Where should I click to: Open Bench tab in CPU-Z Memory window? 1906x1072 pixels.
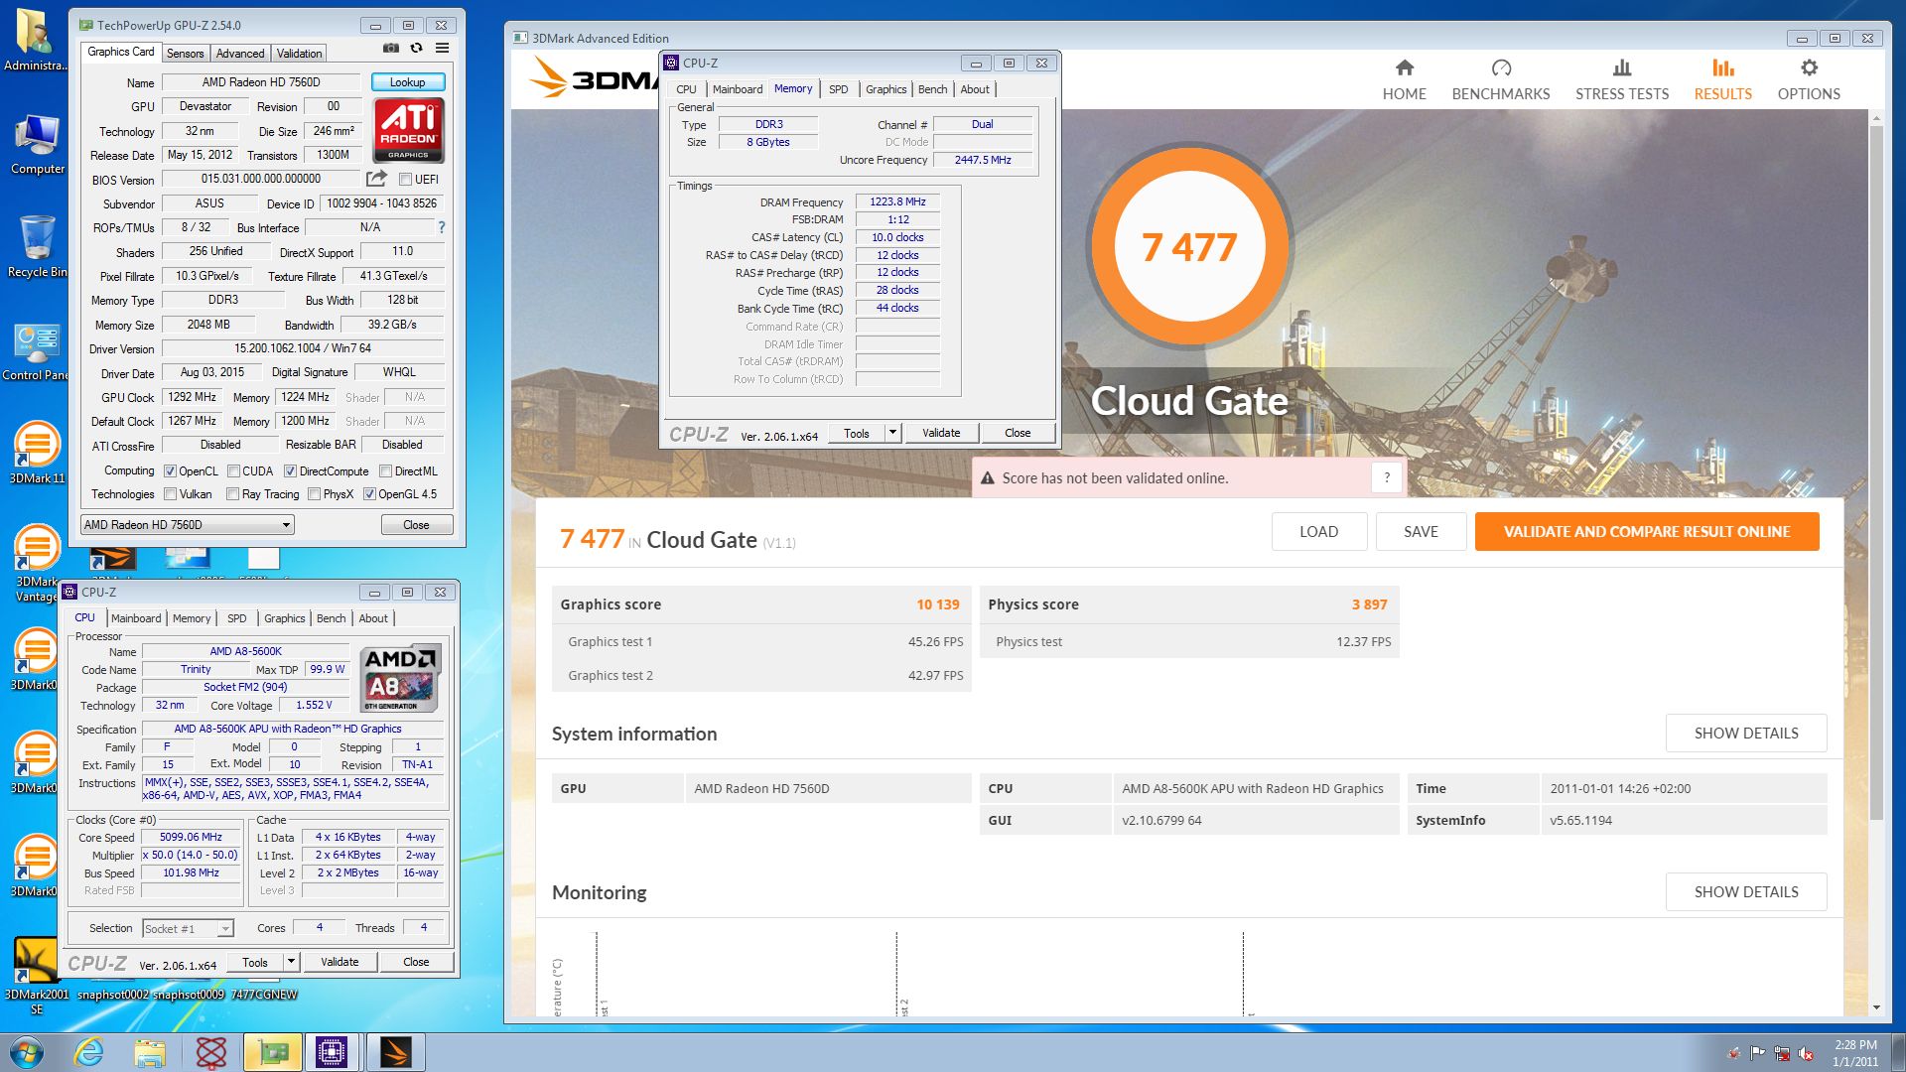tap(932, 89)
